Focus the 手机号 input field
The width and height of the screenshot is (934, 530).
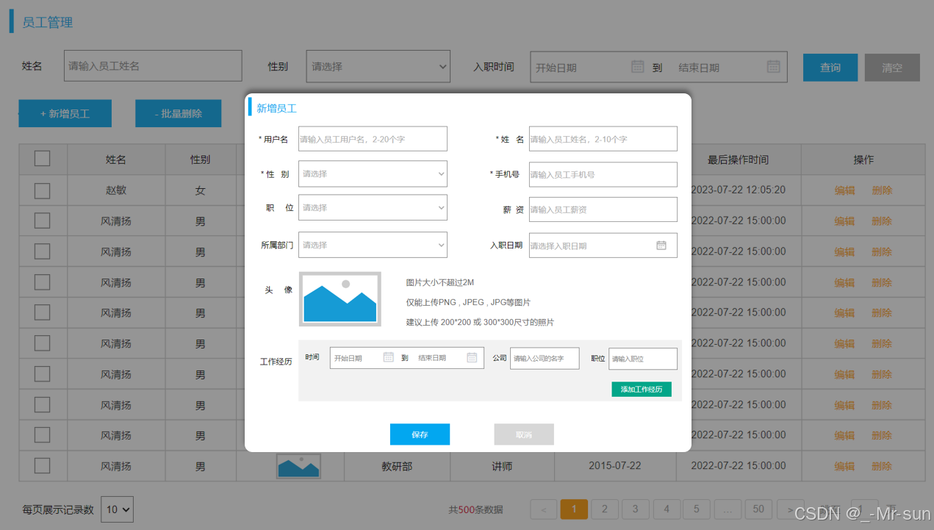click(x=603, y=174)
